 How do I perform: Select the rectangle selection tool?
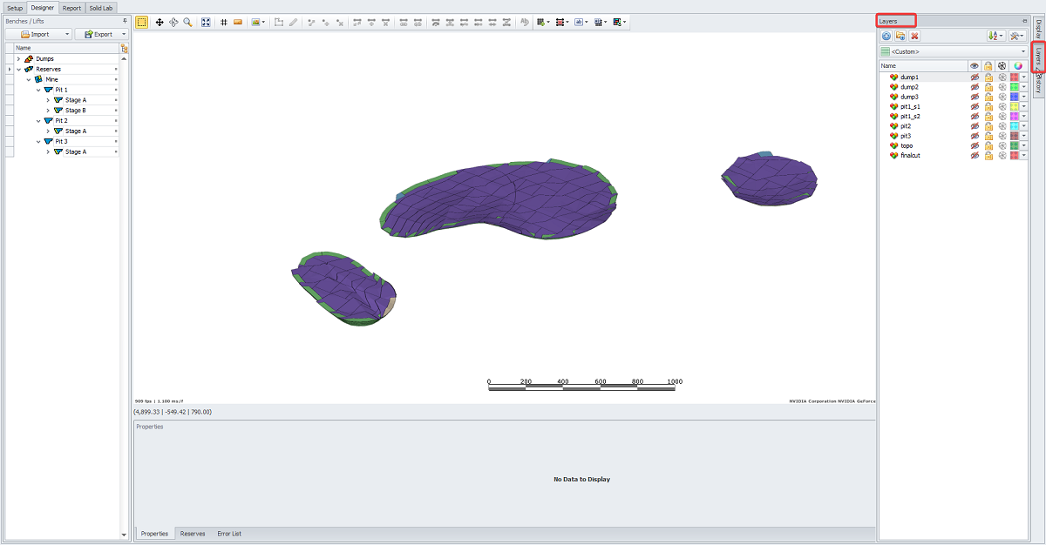point(142,22)
